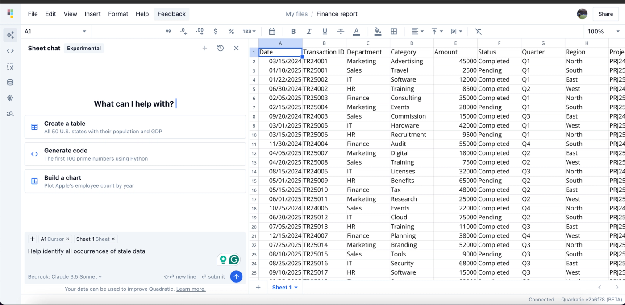Open the Learn more link
This screenshot has width=625, height=305.
[x=191, y=289]
